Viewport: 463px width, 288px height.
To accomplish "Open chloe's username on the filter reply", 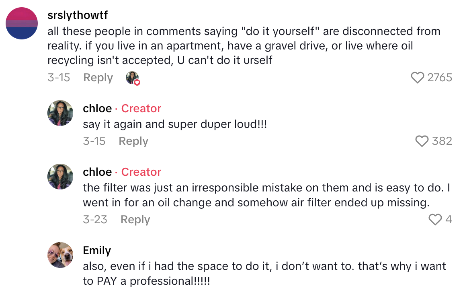I will pos(97,172).
